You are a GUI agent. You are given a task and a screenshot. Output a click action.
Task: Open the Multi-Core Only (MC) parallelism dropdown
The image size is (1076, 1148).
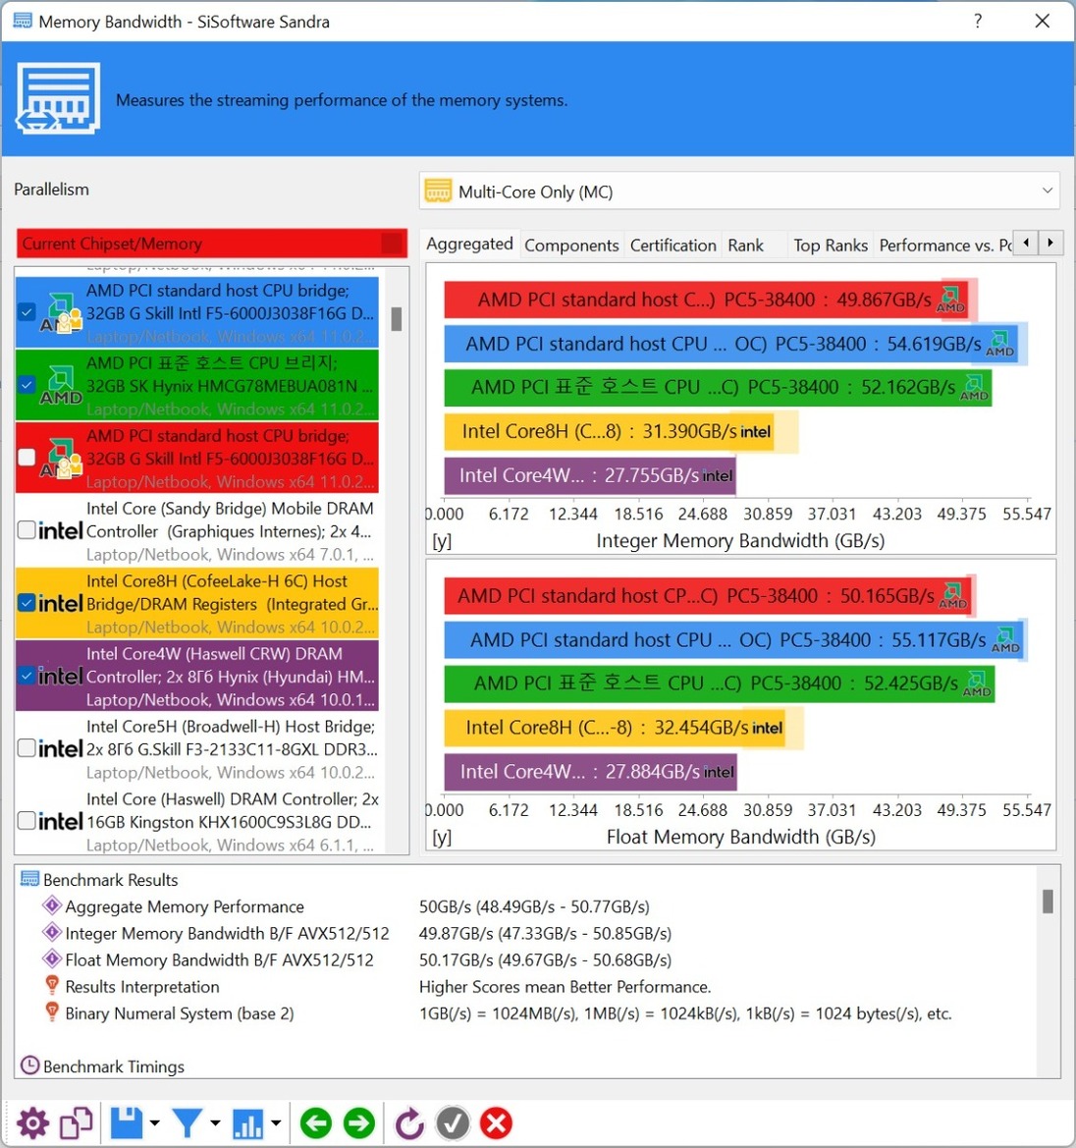pos(739,191)
